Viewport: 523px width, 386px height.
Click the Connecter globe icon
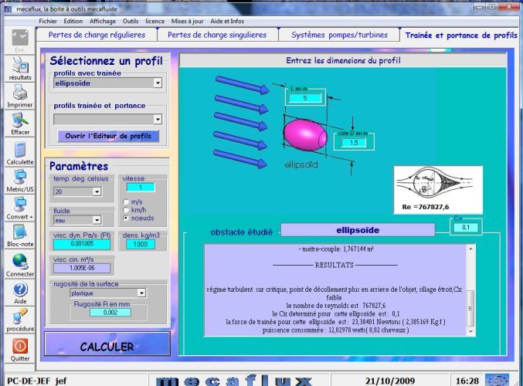click(20, 262)
